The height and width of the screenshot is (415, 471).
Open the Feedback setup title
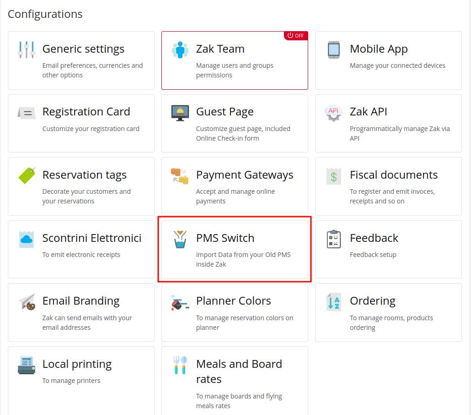click(x=374, y=238)
